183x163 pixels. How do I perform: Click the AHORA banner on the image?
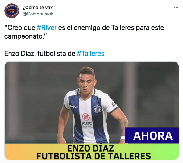click(152, 136)
